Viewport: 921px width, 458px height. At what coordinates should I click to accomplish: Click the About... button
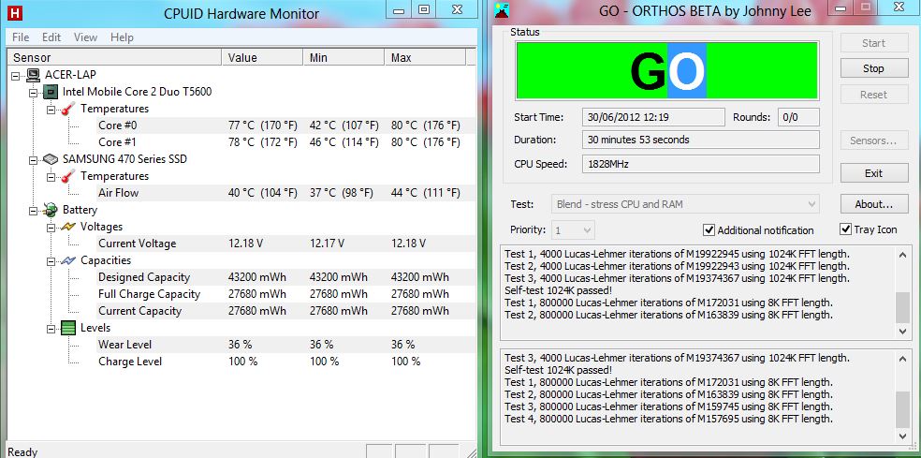[873, 204]
